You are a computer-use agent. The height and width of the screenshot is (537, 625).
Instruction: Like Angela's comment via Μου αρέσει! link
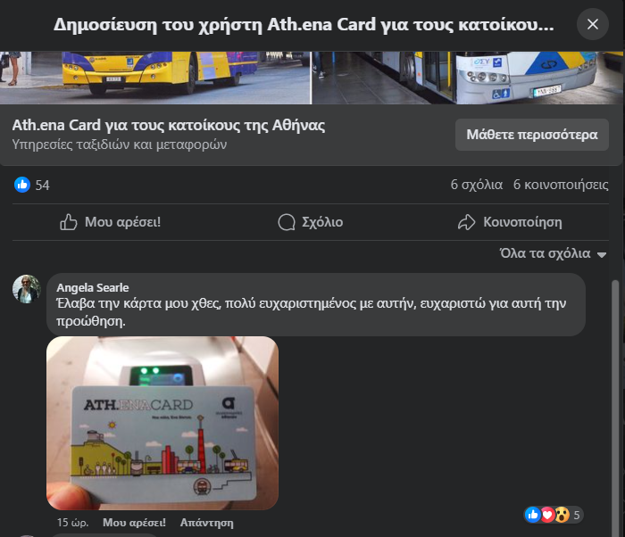134,523
